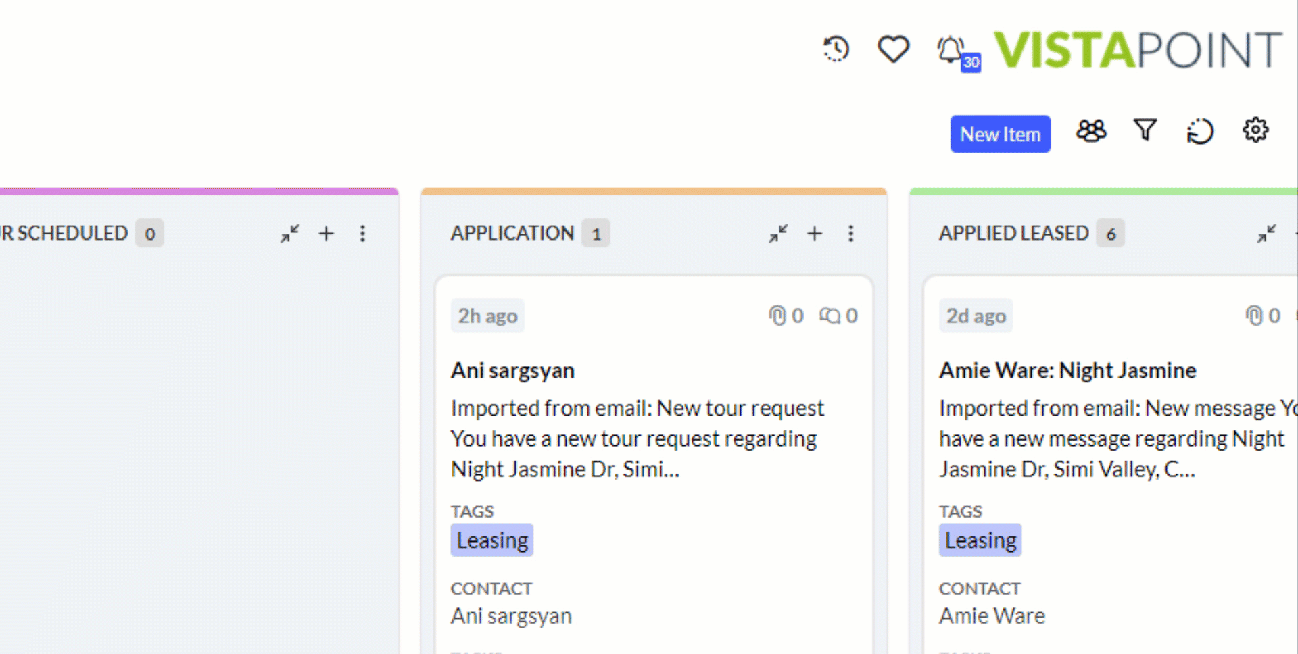The image size is (1298, 654).
Task: Refresh the board with the circular arrow
Action: coord(1200,131)
